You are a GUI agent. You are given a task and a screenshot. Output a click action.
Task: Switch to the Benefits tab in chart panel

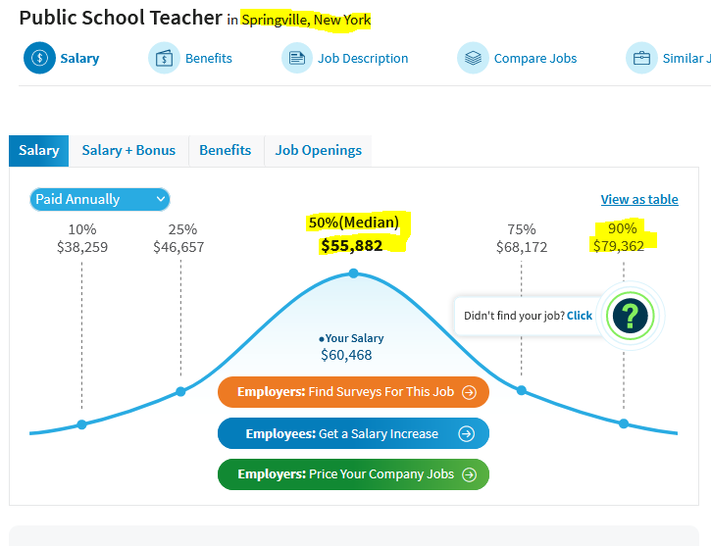(226, 150)
